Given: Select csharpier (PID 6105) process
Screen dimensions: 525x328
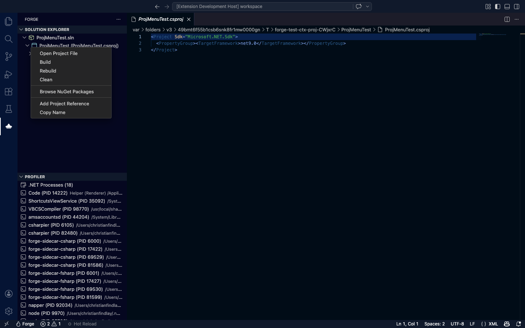Looking at the screenshot, I should click(72, 225).
